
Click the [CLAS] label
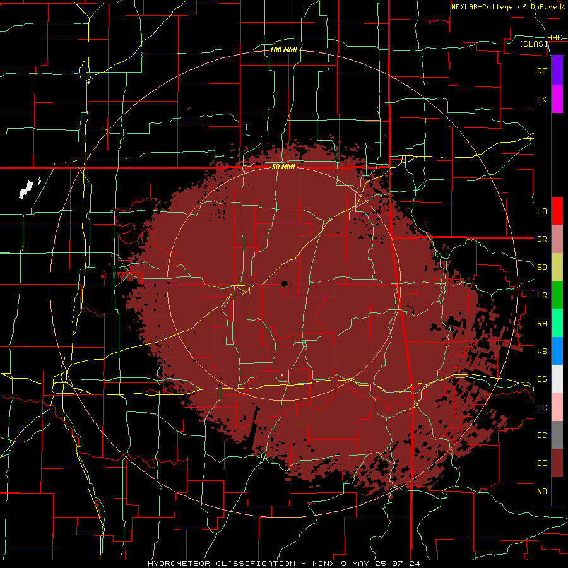point(533,44)
